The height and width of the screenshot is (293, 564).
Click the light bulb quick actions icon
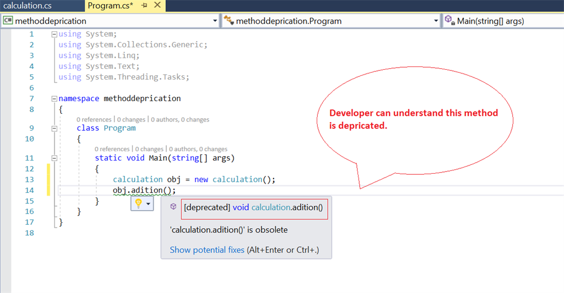click(x=138, y=203)
